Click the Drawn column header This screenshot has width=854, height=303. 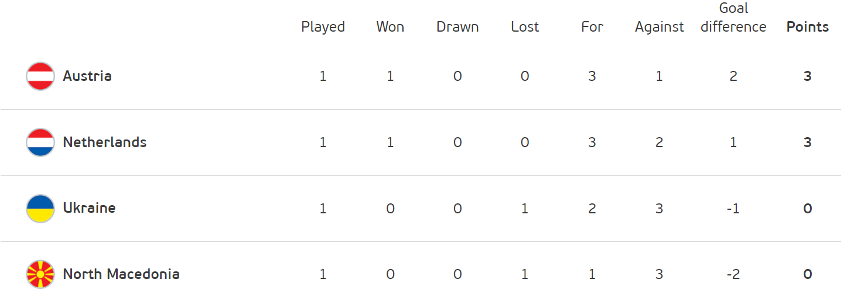coord(457,27)
